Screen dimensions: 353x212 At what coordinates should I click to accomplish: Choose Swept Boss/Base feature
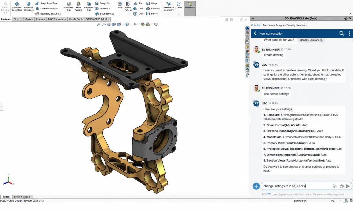tap(46, 3)
